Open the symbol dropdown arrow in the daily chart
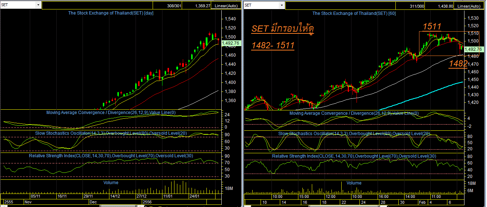The width and height of the screenshot is (487, 207). pyautogui.click(x=39, y=5)
